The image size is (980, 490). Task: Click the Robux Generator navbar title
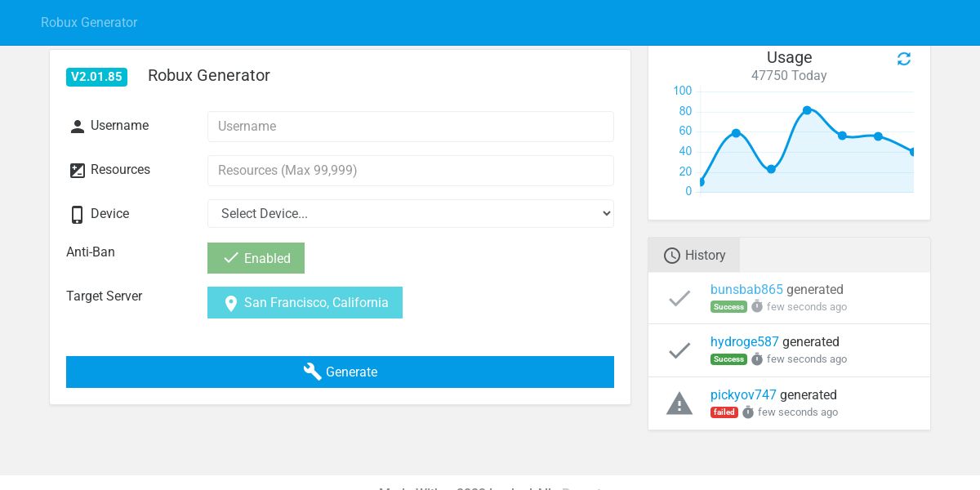point(89,23)
